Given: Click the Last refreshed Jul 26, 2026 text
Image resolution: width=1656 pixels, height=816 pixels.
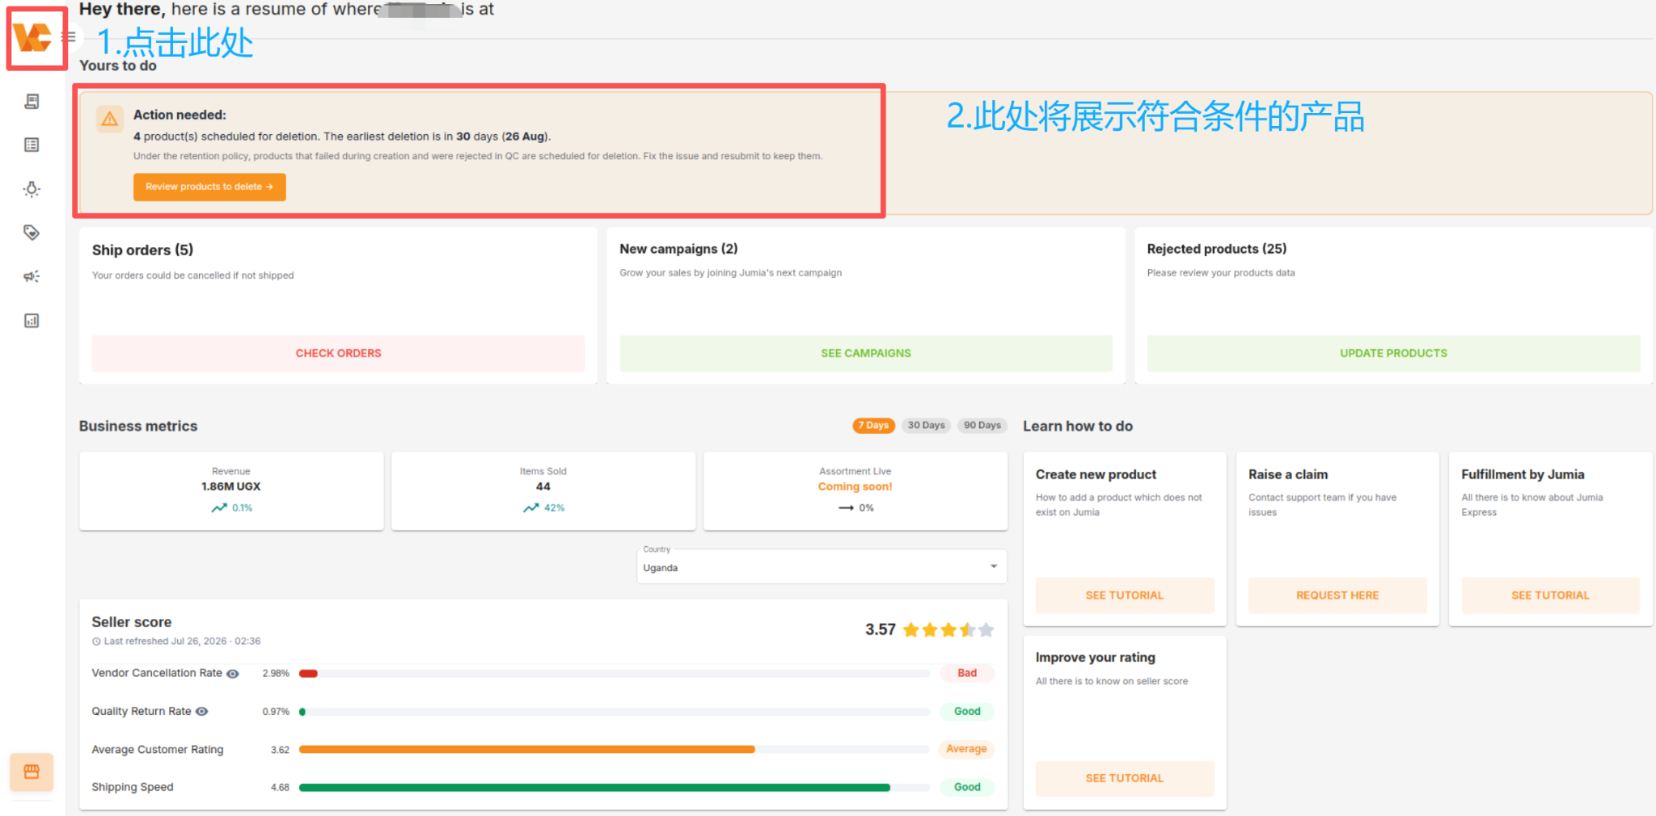Looking at the screenshot, I should (182, 641).
